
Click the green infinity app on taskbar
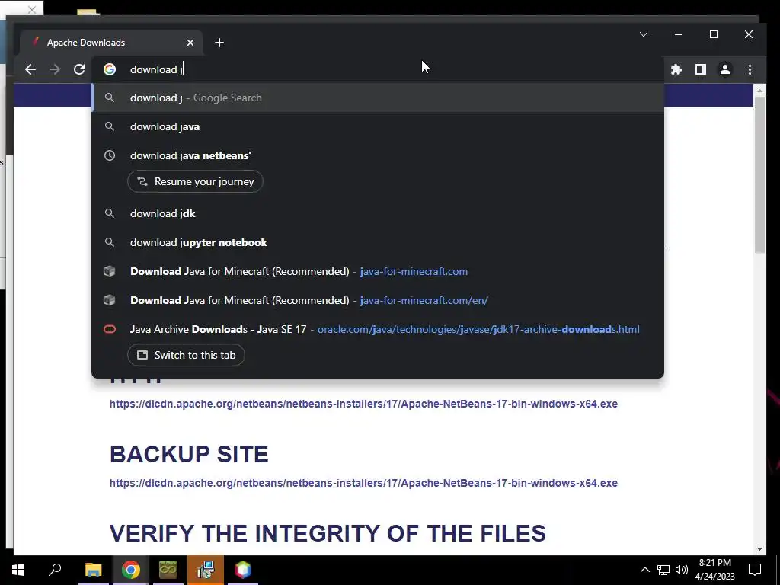click(x=168, y=570)
